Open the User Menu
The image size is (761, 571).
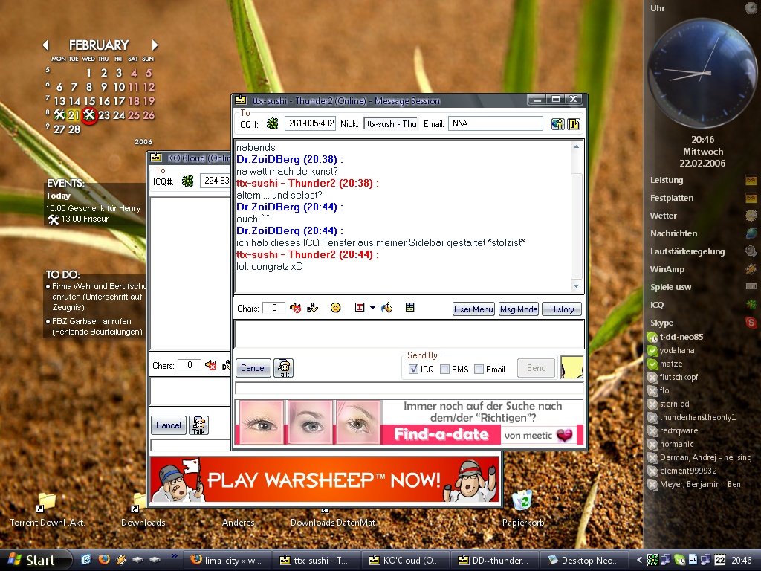click(x=473, y=309)
